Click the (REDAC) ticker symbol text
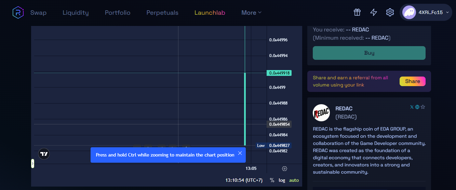This screenshot has height=190, width=456. [346, 117]
